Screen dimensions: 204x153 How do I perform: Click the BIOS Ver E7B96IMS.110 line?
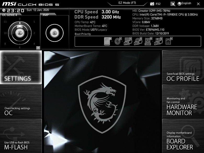pyautogui.click(x=148, y=30)
